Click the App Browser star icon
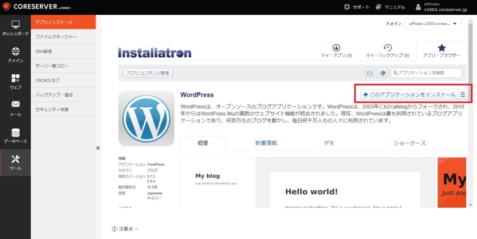This screenshot has height=239, width=477. [441, 48]
